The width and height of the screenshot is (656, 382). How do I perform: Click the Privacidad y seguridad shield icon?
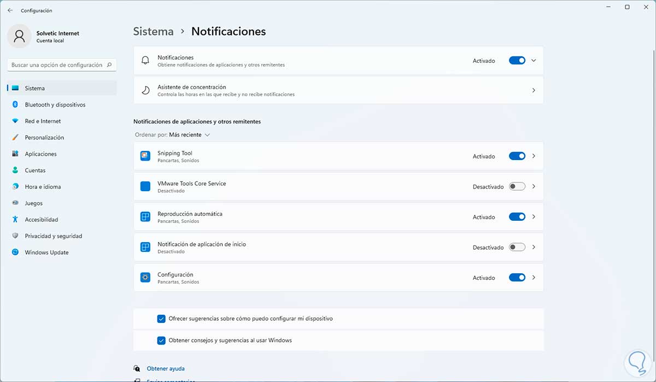pos(15,236)
